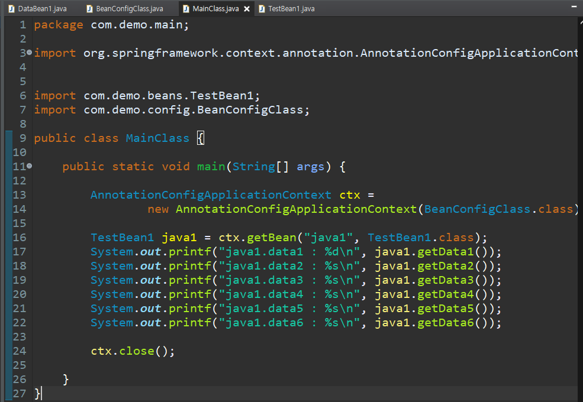583x402 pixels.
Task: Select the MainClass.java tab
Action: pos(215,8)
